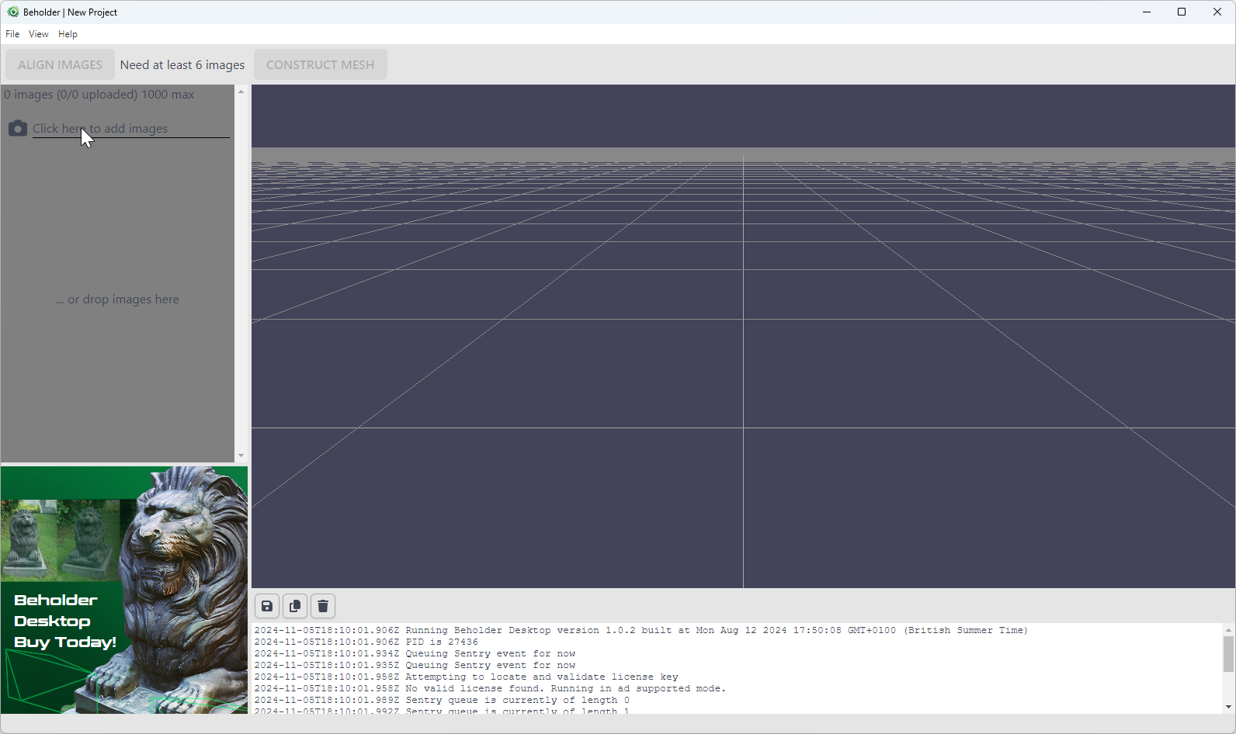Click the 3D viewport grid area

tap(743, 336)
